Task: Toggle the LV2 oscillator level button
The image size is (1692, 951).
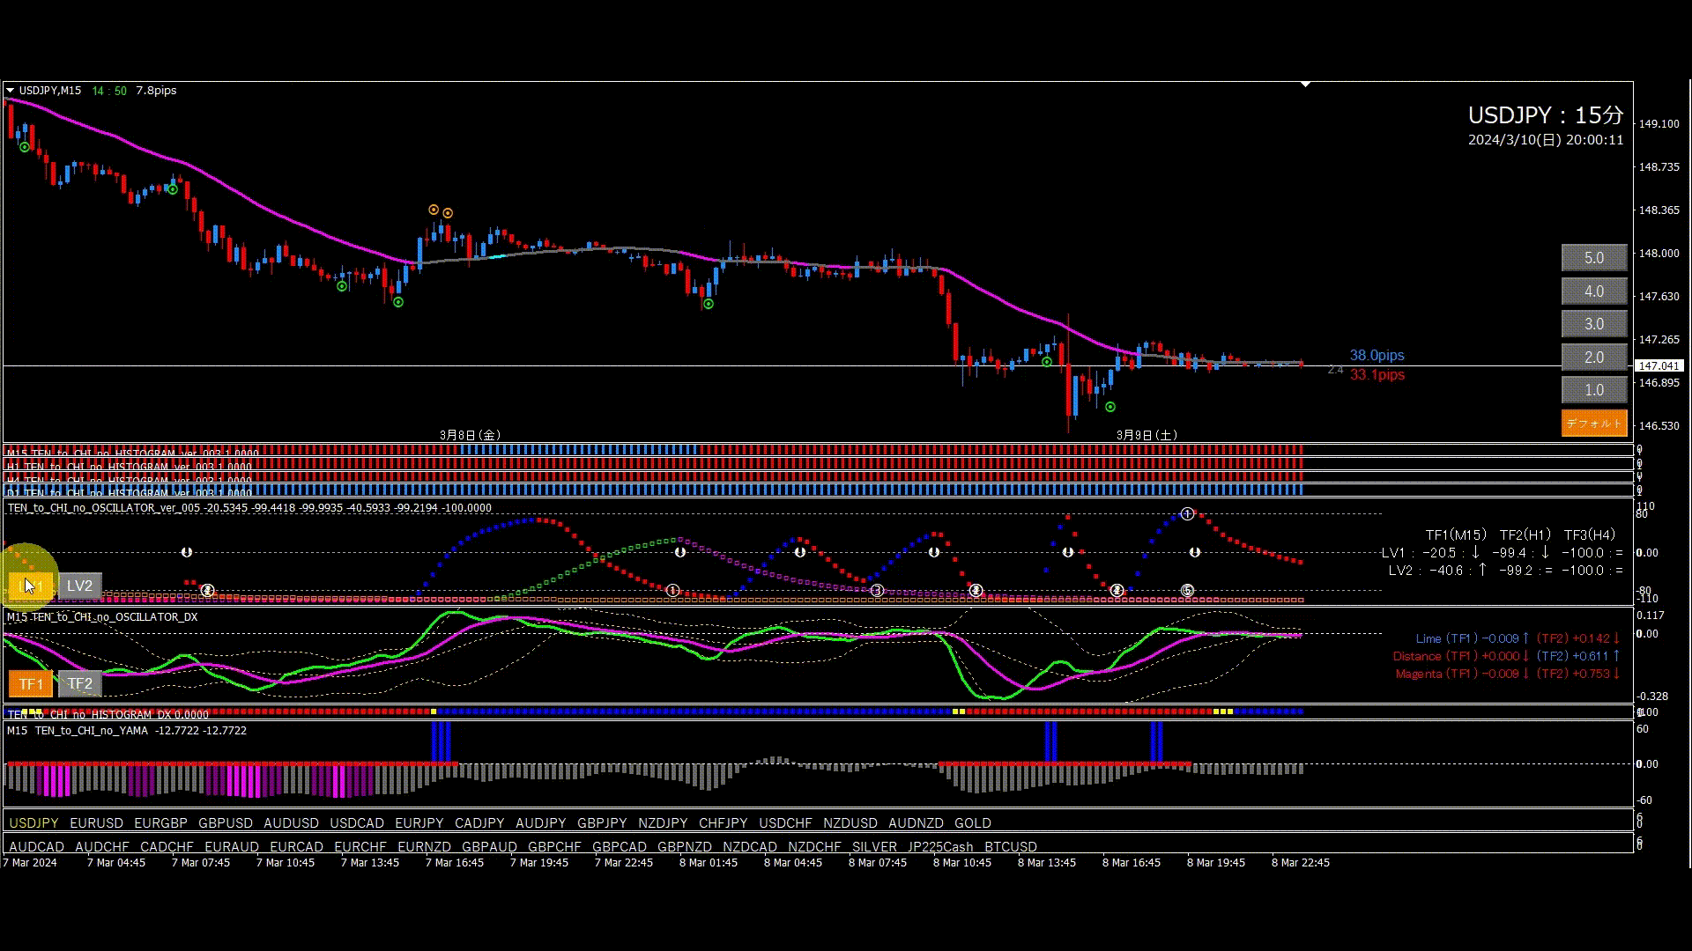Action: (x=79, y=586)
